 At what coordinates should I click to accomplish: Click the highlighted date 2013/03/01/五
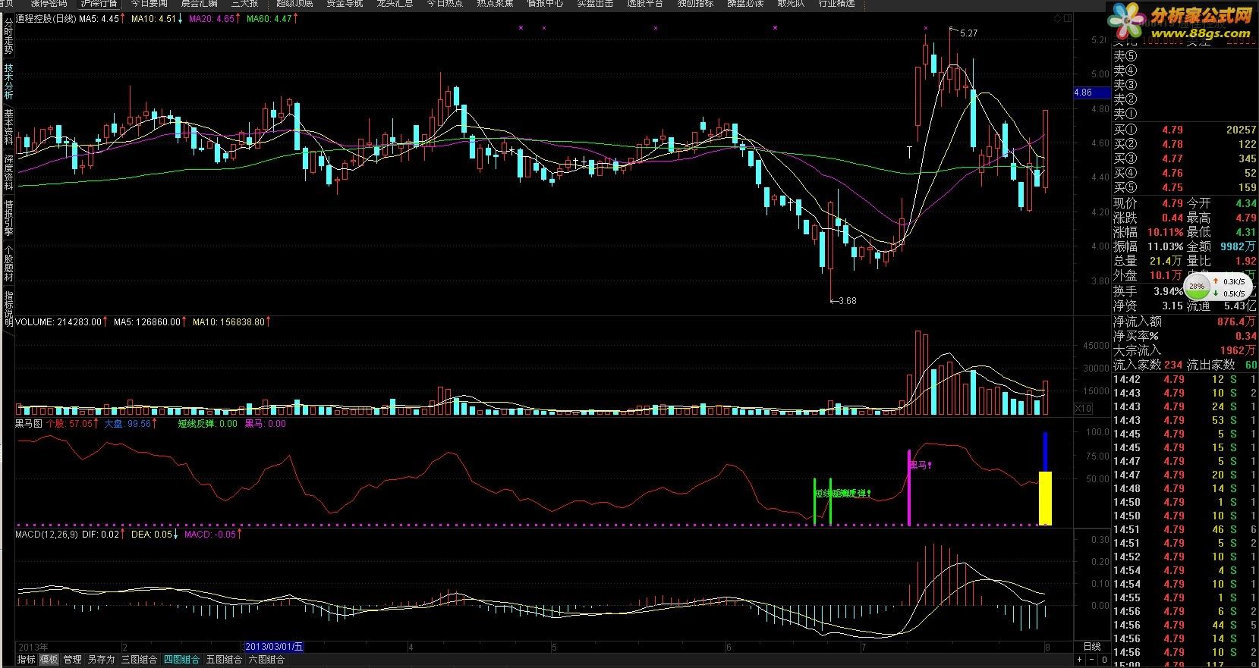pos(273,647)
